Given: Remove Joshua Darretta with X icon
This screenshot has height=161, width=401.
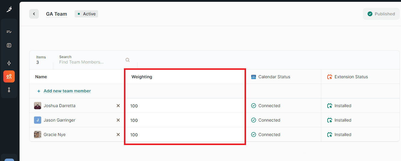Looking at the screenshot, I should pos(118,106).
